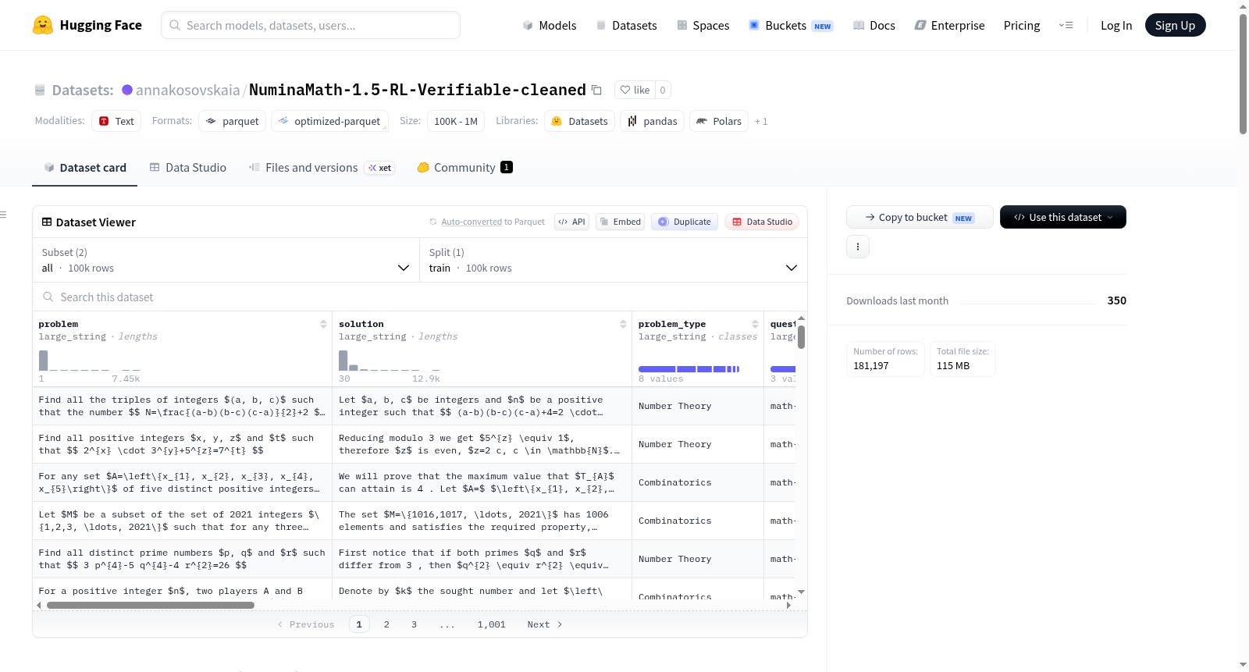Image resolution: width=1249 pixels, height=672 pixels.
Task: Open the three-dot options button
Action: tap(858, 247)
